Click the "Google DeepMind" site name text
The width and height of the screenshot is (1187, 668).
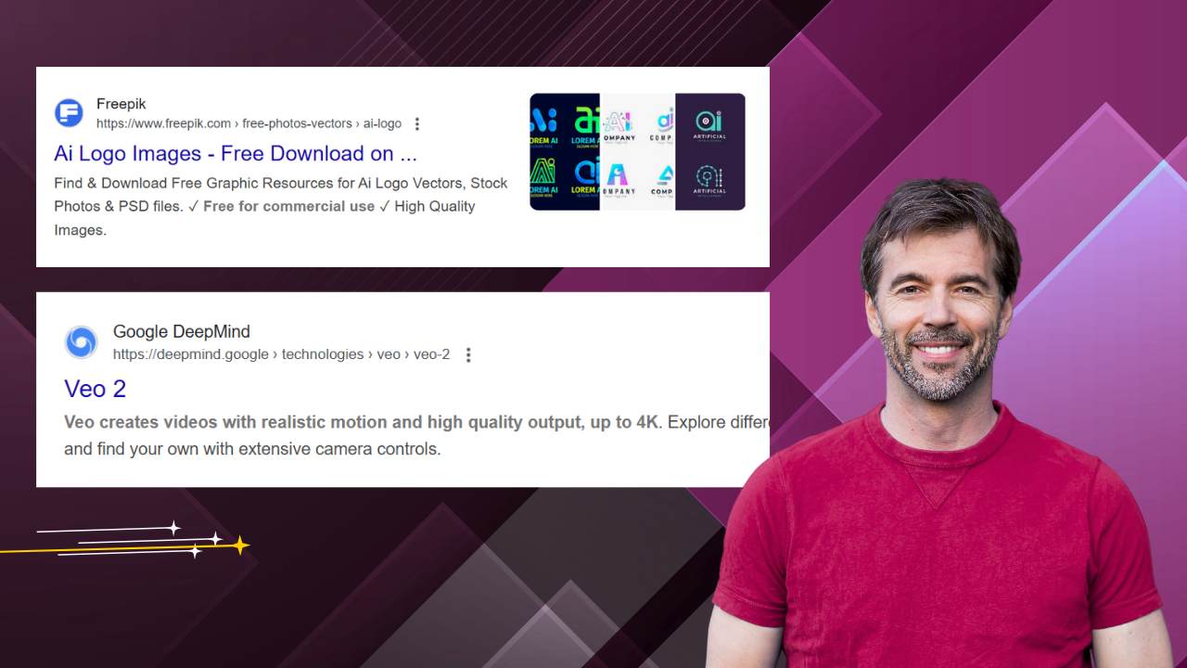181,331
